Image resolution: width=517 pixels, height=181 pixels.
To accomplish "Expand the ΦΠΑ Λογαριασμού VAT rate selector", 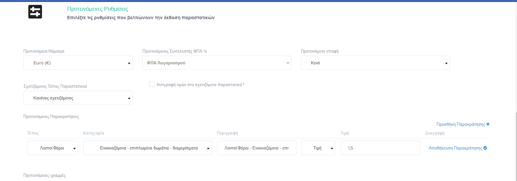I will click(x=217, y=63).
